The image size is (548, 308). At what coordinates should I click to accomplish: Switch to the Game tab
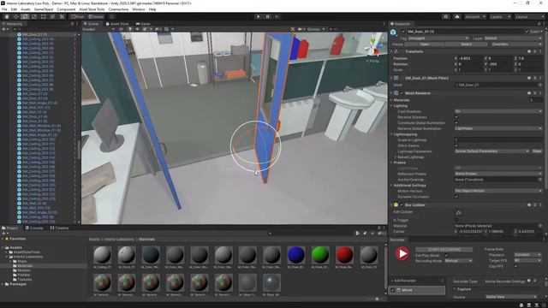(x=143, y=24)
